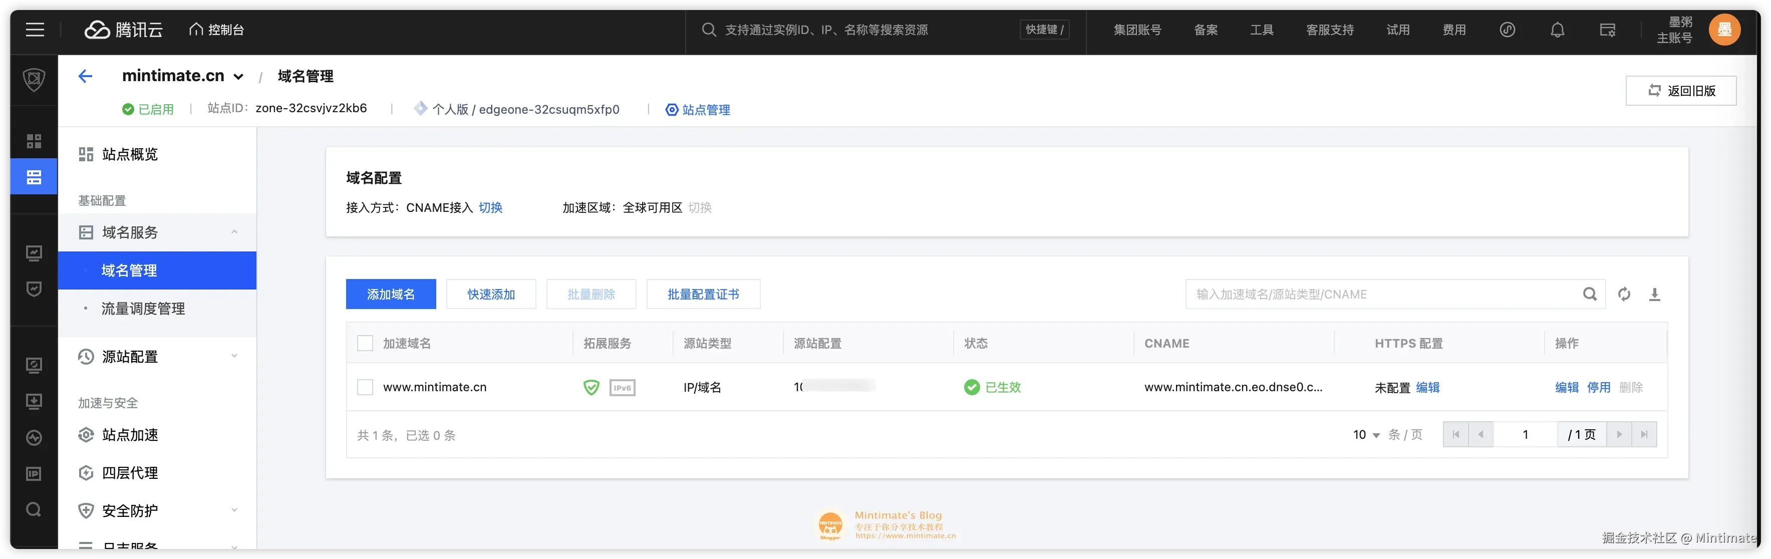Open 备案 in top navigation

coord(1206,30)
